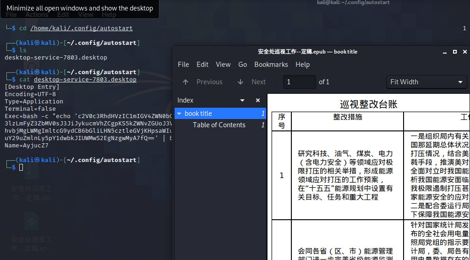Open the Fit Width zoom dropdown

tap(426, 82)
